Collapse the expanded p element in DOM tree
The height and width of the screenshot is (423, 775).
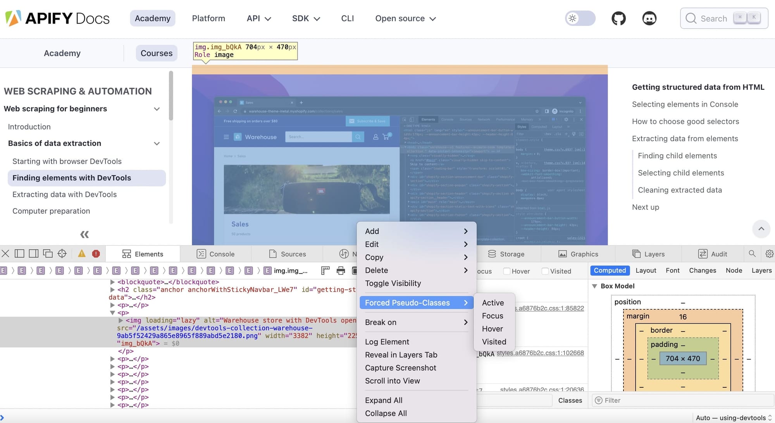[112, 313]
